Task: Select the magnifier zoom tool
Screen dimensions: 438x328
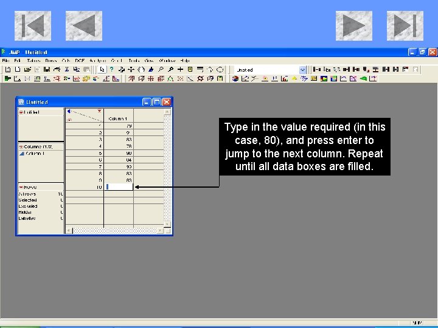Action: pos(170,69)
